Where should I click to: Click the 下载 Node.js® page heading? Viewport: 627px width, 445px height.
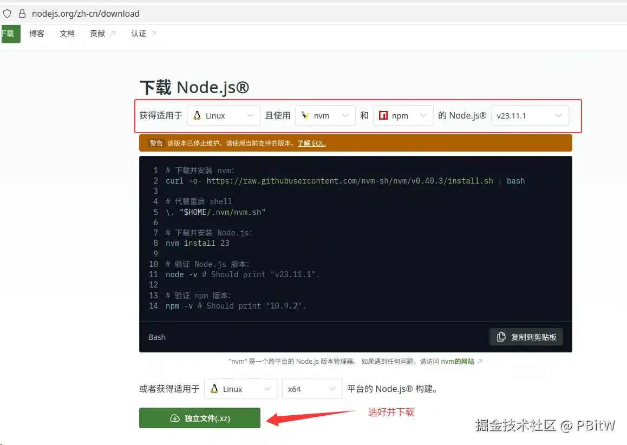pos(194,87)
